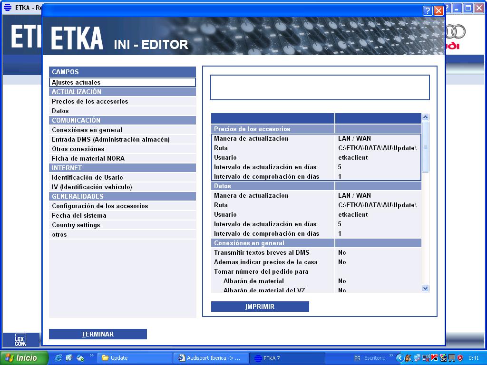Open Precios de los accesorios in left list
Viewport: 487px width, 365px height.
122,102
